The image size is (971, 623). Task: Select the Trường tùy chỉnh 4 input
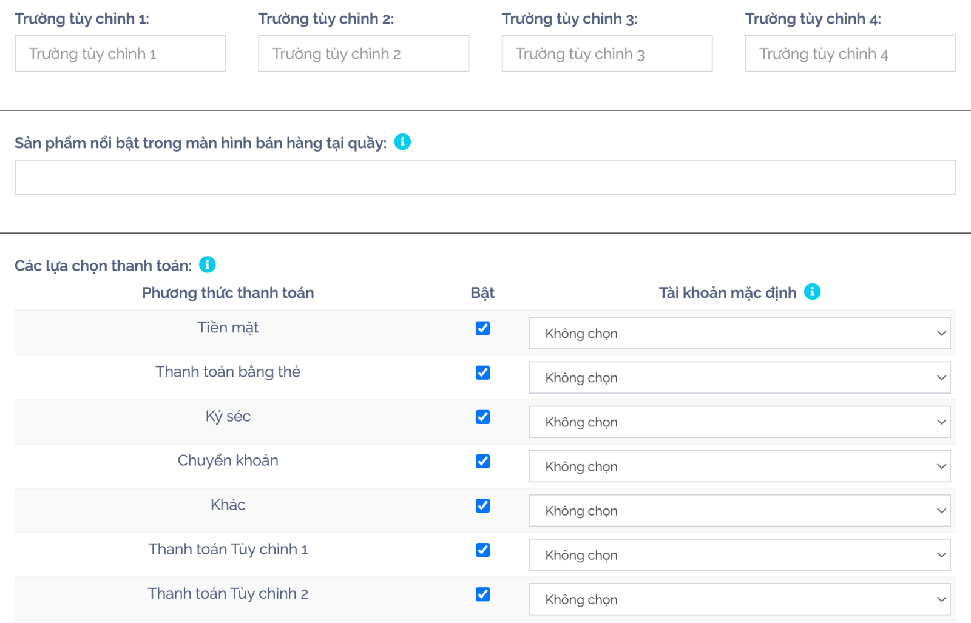pyautogui.click(x=850, y=54)
